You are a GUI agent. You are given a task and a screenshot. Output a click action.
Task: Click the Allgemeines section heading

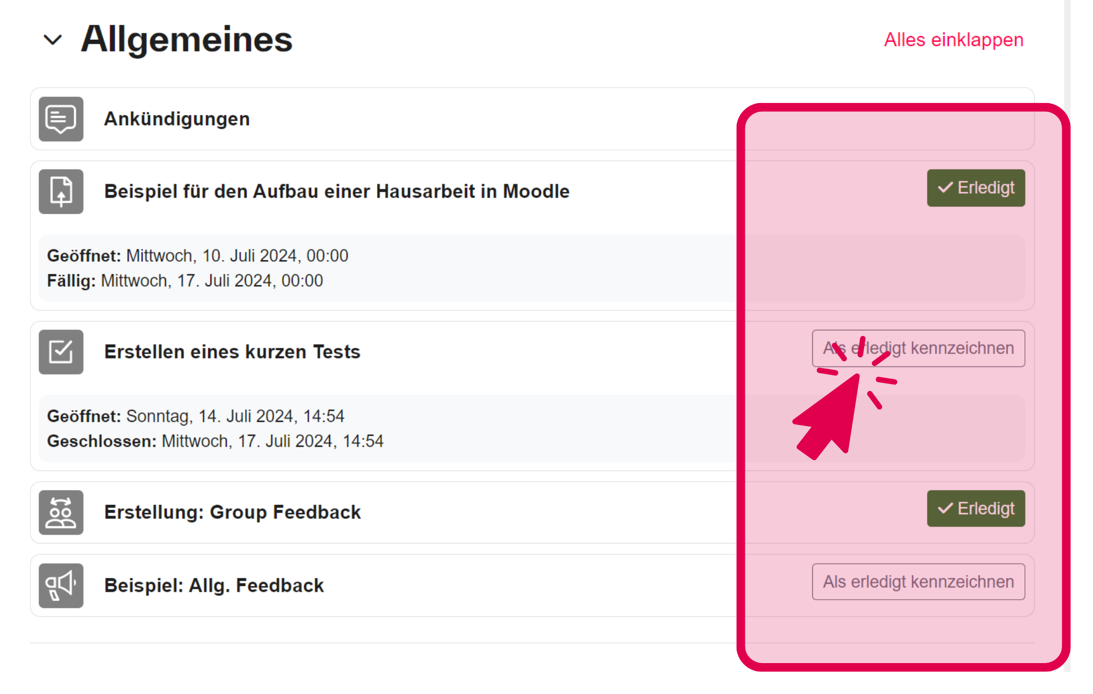pos(186,40)
